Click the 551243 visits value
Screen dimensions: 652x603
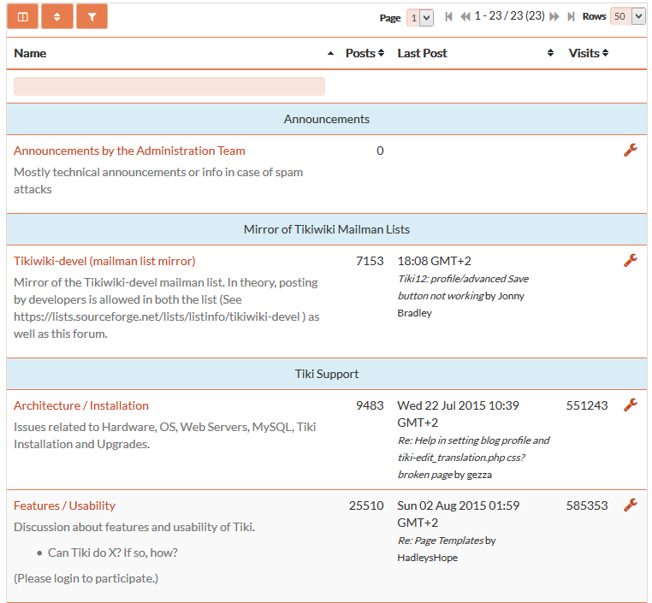[587, 405]
